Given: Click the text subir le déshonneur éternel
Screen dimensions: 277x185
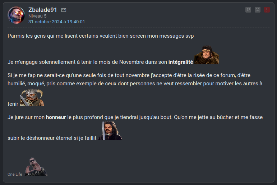Looking at the screenshot, I should (x=52, y=138).
